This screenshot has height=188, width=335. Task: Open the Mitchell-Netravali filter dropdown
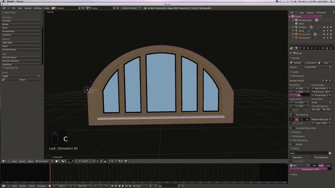click(x=321, y=120)
